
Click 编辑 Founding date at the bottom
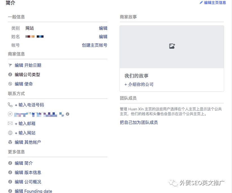(34, 190)
